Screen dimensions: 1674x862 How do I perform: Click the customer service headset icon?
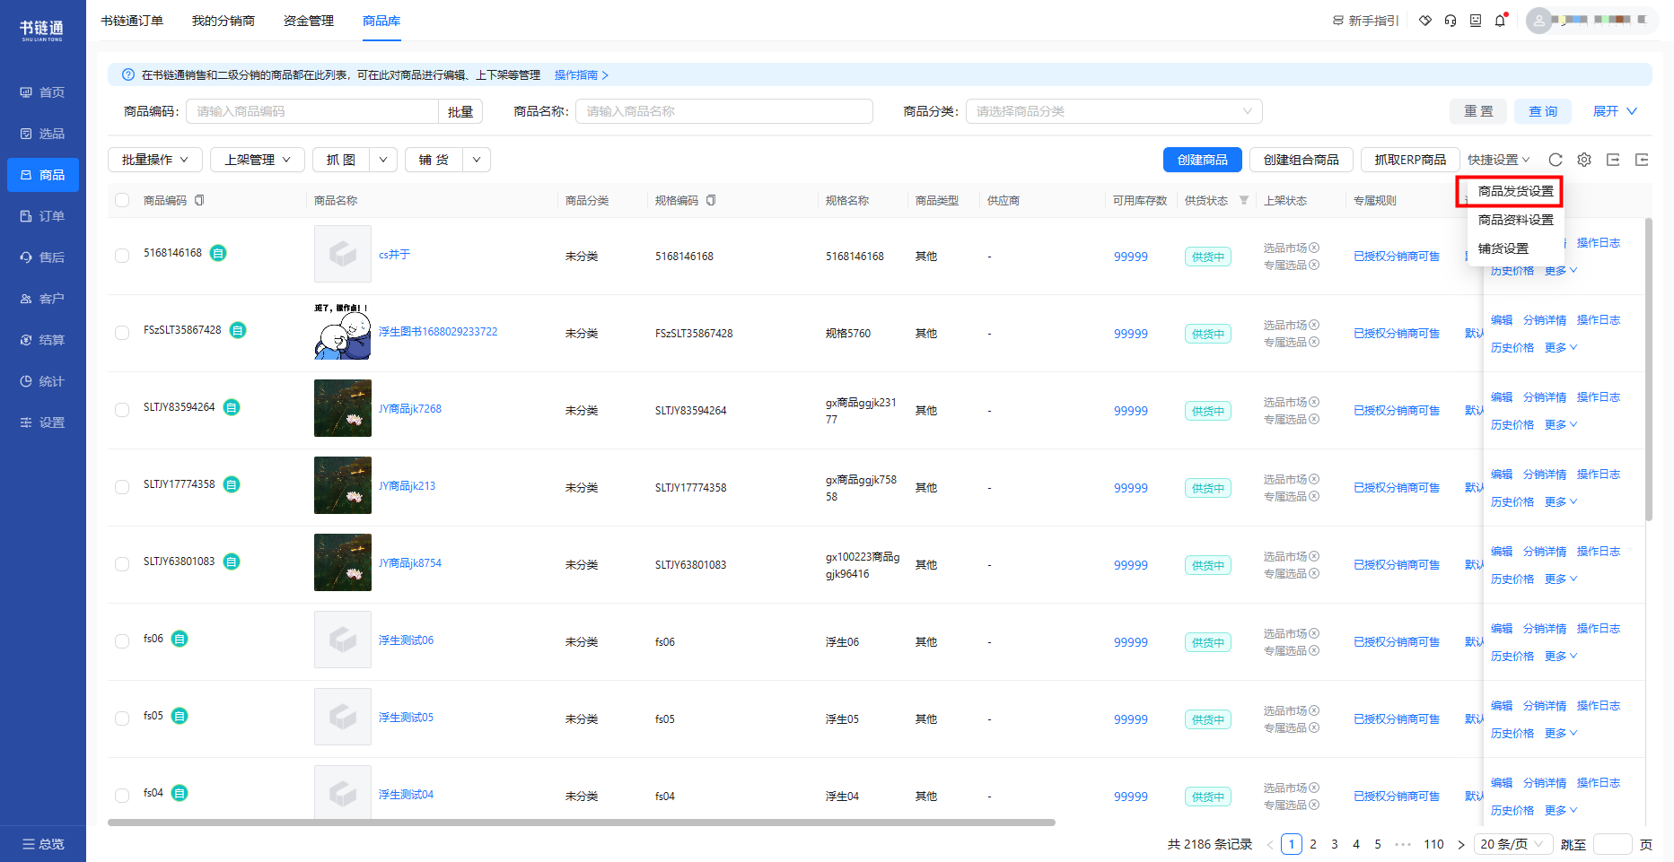click(x=1451, y=21)
